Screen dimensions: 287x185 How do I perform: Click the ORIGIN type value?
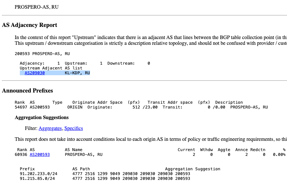click(75, 107)
